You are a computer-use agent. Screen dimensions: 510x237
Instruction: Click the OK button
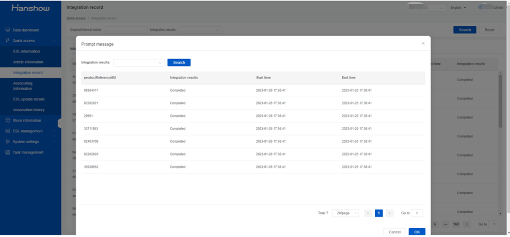tap(417, 232)
